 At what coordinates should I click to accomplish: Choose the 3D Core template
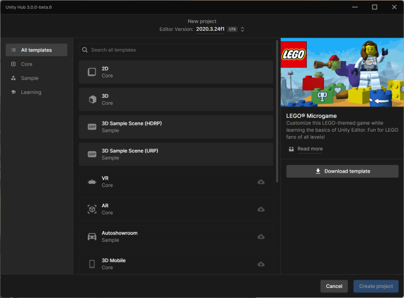click(x=176, y=100)
